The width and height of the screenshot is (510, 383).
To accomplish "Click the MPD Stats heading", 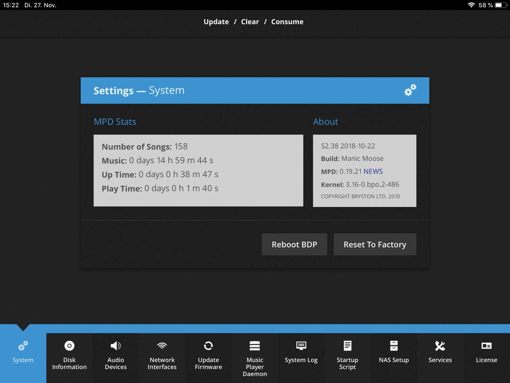I will [x=115, y=122].
